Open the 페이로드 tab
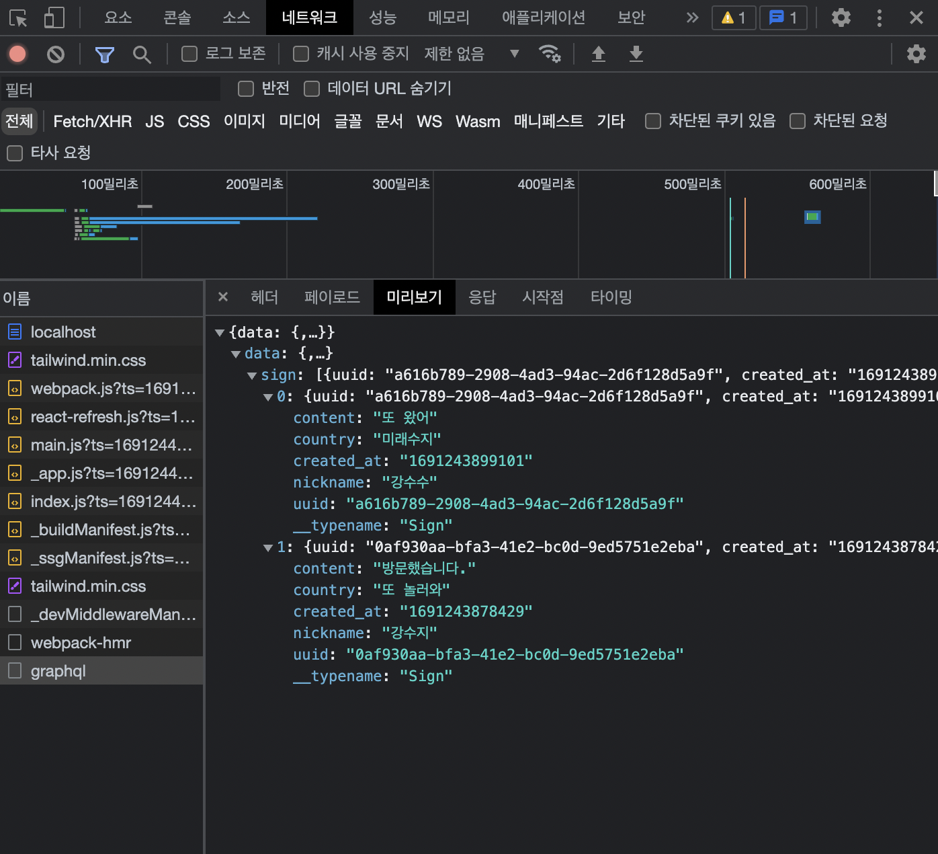Viewport: 938px width, 854px height. [332, 297]
